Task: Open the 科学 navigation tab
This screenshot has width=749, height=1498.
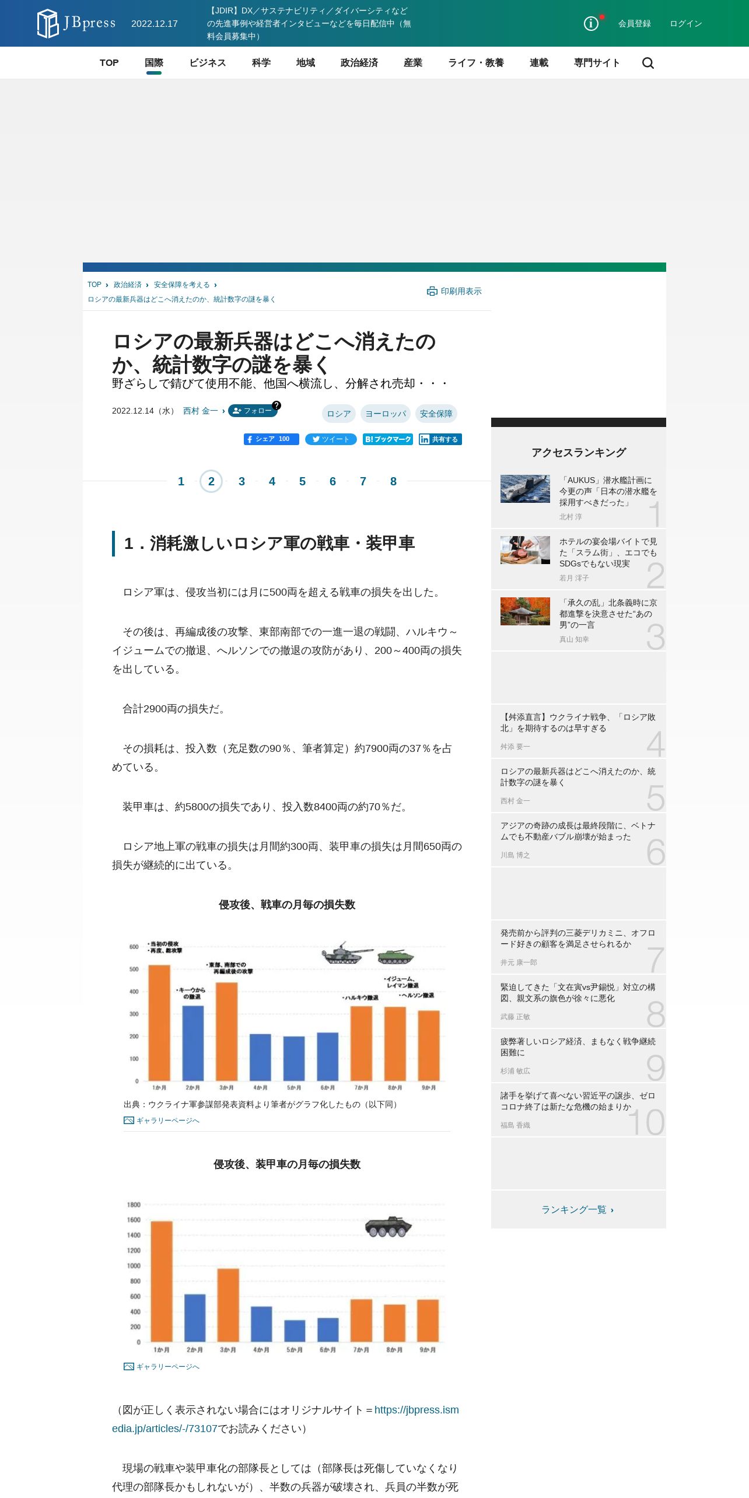Action: pyautogui.click(x=261, y=63)
